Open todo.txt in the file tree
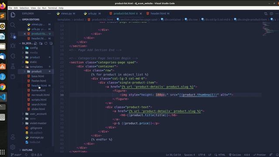Image resolution: width=279 pixels, height=157 pixels. (35, 142)
